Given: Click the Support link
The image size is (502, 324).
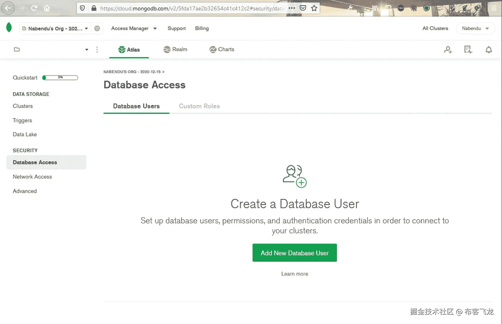Looking at the screenshot, I should click(x=177, y=28).
